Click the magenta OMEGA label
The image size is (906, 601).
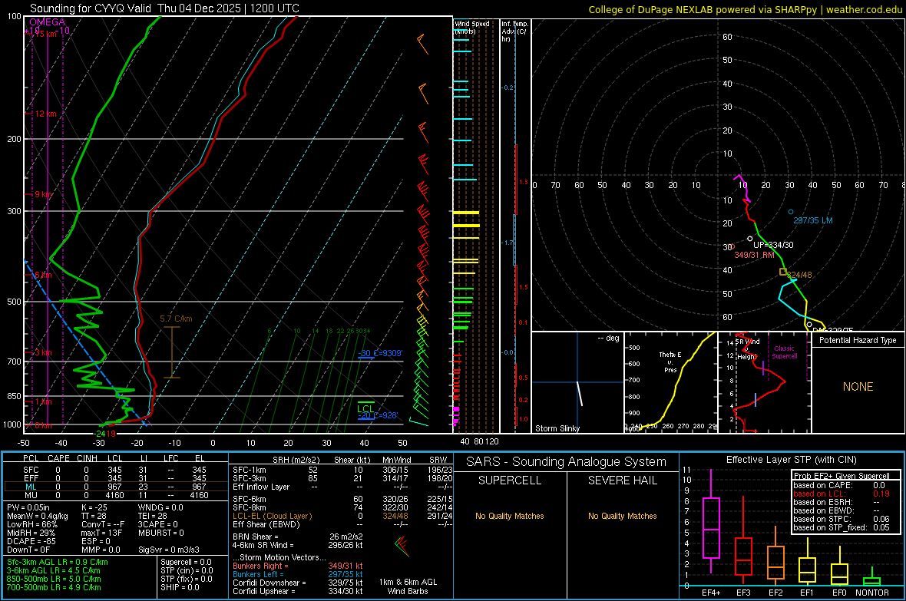click(48, 22)
